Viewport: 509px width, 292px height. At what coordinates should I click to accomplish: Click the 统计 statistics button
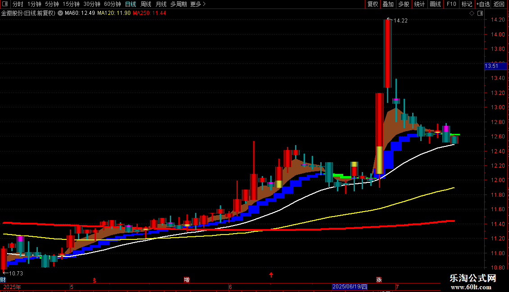pyautogui.click(x=419, y=4)
